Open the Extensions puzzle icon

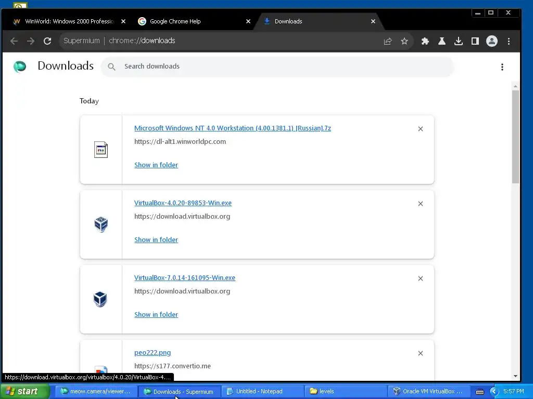(425, 41)
